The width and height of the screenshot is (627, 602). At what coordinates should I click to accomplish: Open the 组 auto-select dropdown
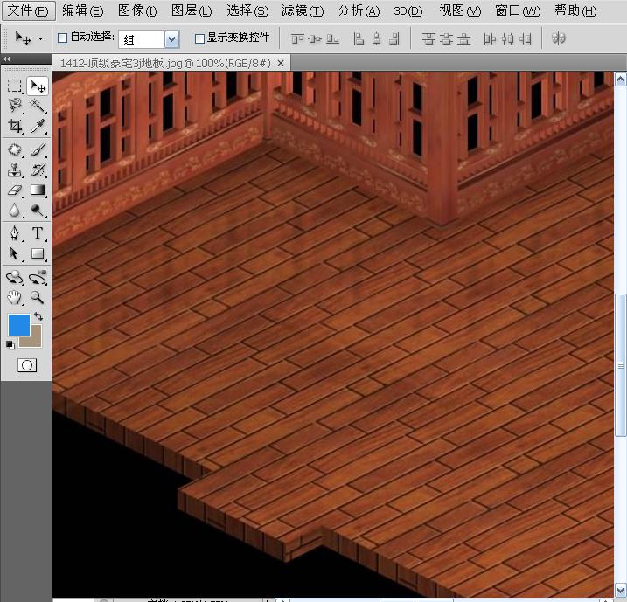click(x=171, y=39)
